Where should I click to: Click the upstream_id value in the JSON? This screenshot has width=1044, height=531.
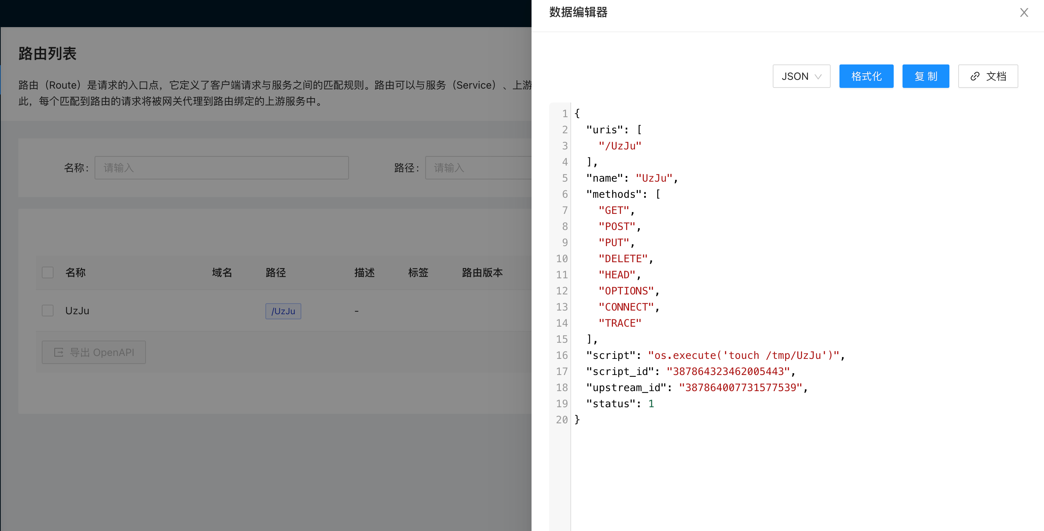tap(740, 388)
